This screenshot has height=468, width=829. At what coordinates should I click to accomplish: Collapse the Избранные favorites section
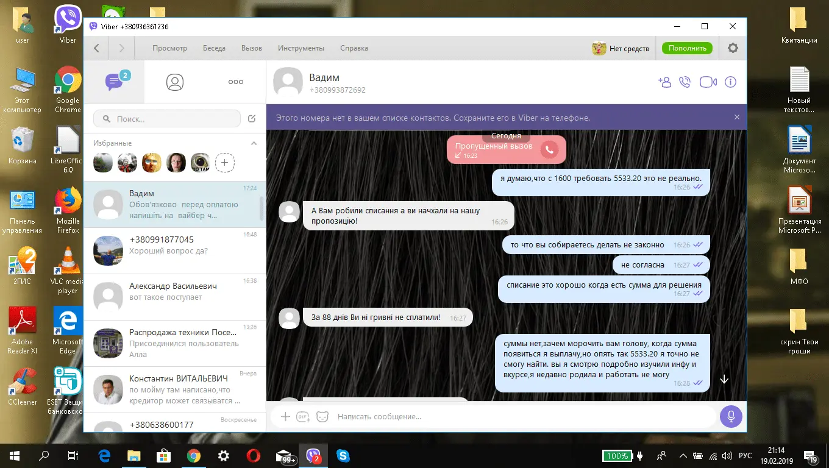(x=254, y=143)
